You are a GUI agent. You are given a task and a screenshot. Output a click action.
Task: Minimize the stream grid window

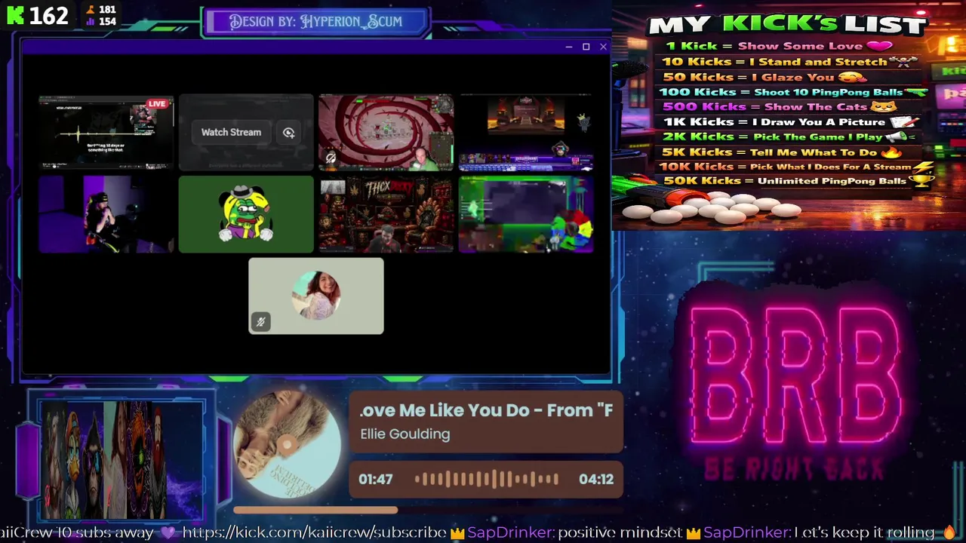(x=568, y=47)
